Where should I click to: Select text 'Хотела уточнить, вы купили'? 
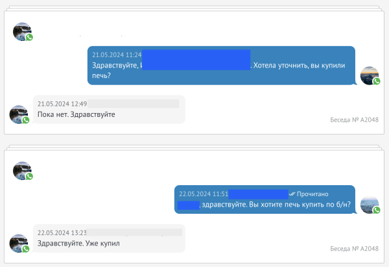point(299,66)
